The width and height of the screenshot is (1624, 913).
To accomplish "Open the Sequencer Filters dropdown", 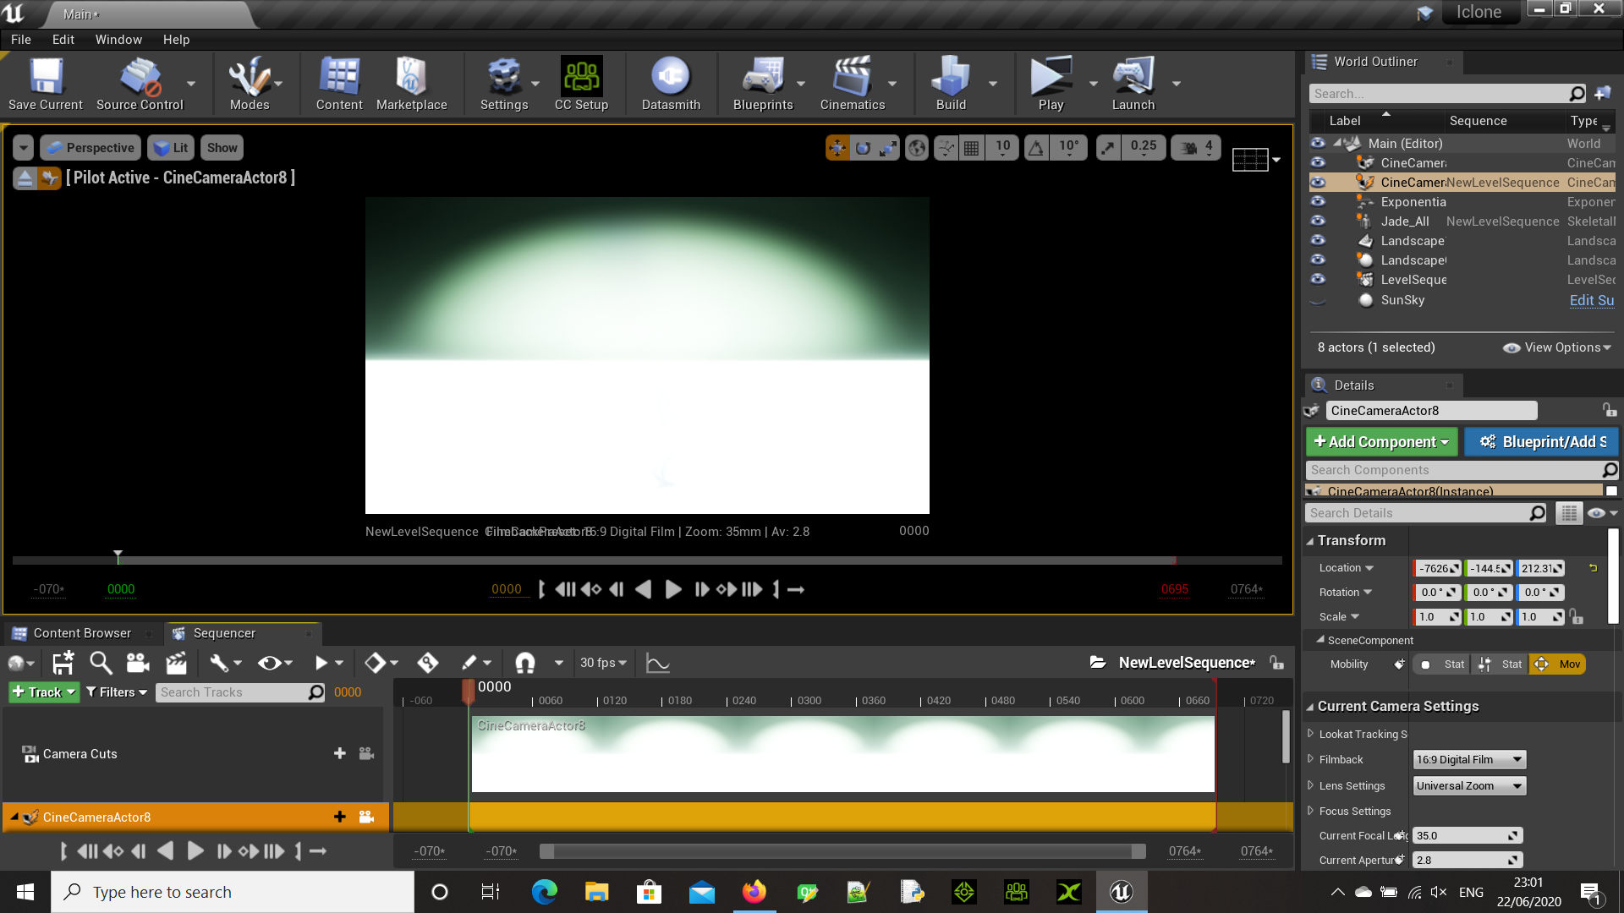I will coord(117,692).
